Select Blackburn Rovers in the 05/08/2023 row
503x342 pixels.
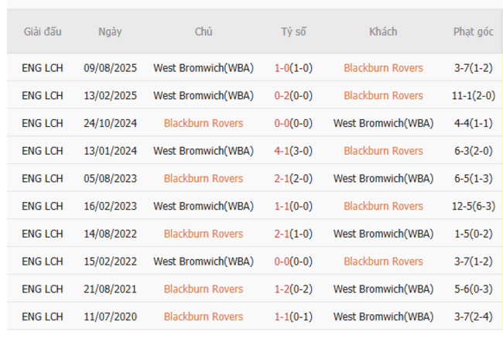pos(204,178)
